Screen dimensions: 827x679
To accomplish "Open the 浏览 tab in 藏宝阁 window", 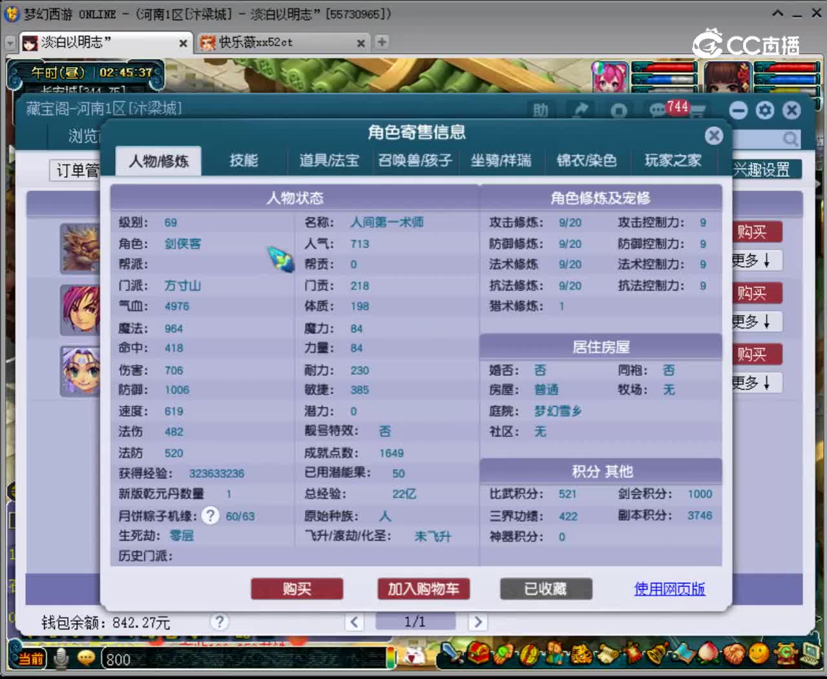I will pos(83,136).
